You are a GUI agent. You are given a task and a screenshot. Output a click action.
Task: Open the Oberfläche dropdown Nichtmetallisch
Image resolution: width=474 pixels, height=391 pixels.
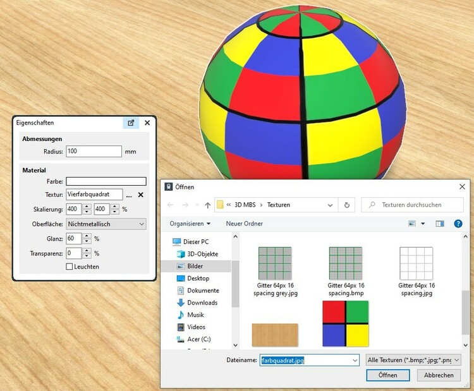coord(106,224)
